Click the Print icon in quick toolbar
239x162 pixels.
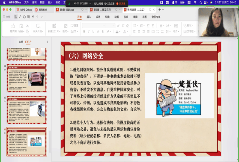click(24, 17)
